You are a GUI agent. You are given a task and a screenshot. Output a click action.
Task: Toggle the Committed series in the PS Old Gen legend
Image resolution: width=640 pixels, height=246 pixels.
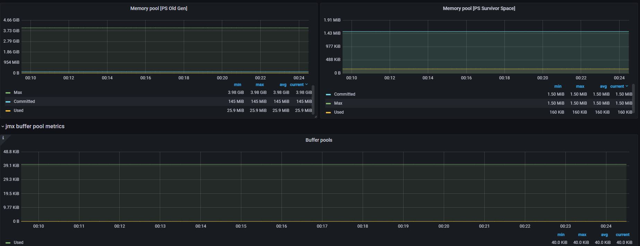pyautogui.click(x=24, y=102)
